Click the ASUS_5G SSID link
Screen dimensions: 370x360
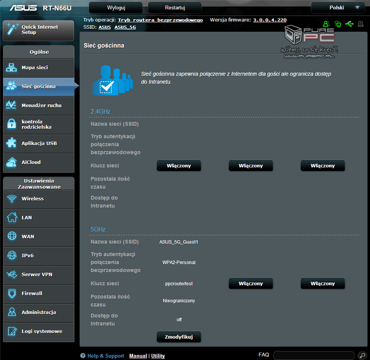pos(125,27)
